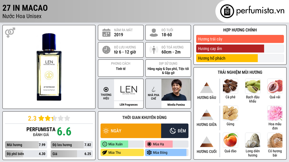Click the Mùa Xuân season bar
289x162 pixels.
[122, 144]
